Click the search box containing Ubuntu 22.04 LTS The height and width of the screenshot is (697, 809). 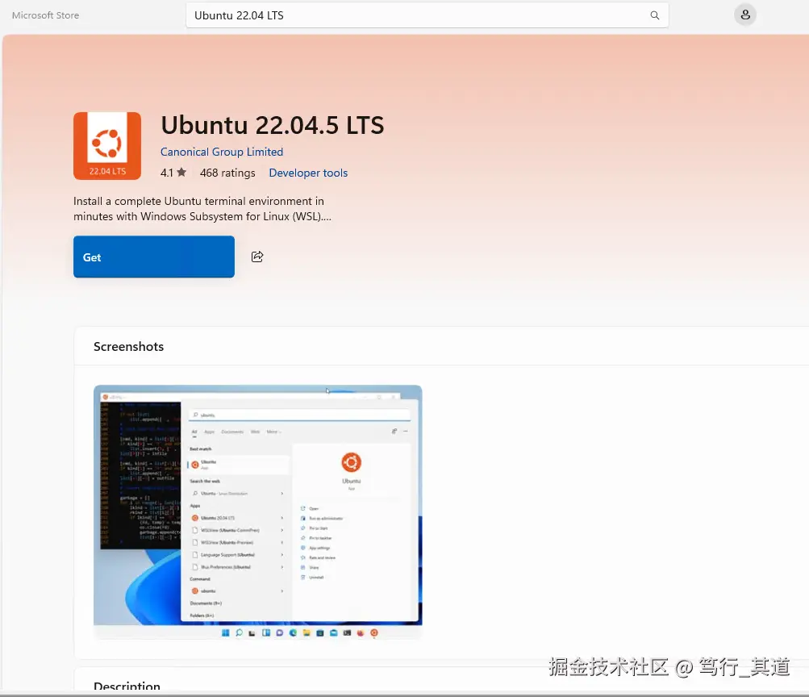click(427, 15)
